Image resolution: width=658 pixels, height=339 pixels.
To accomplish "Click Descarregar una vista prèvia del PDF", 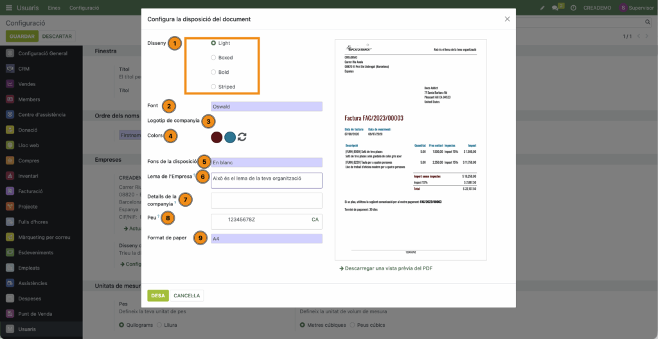I will (386, 268).
